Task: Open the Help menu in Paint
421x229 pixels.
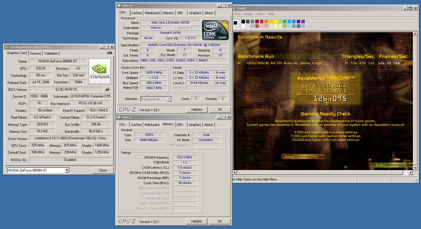Action: click(x=271, y=14)
